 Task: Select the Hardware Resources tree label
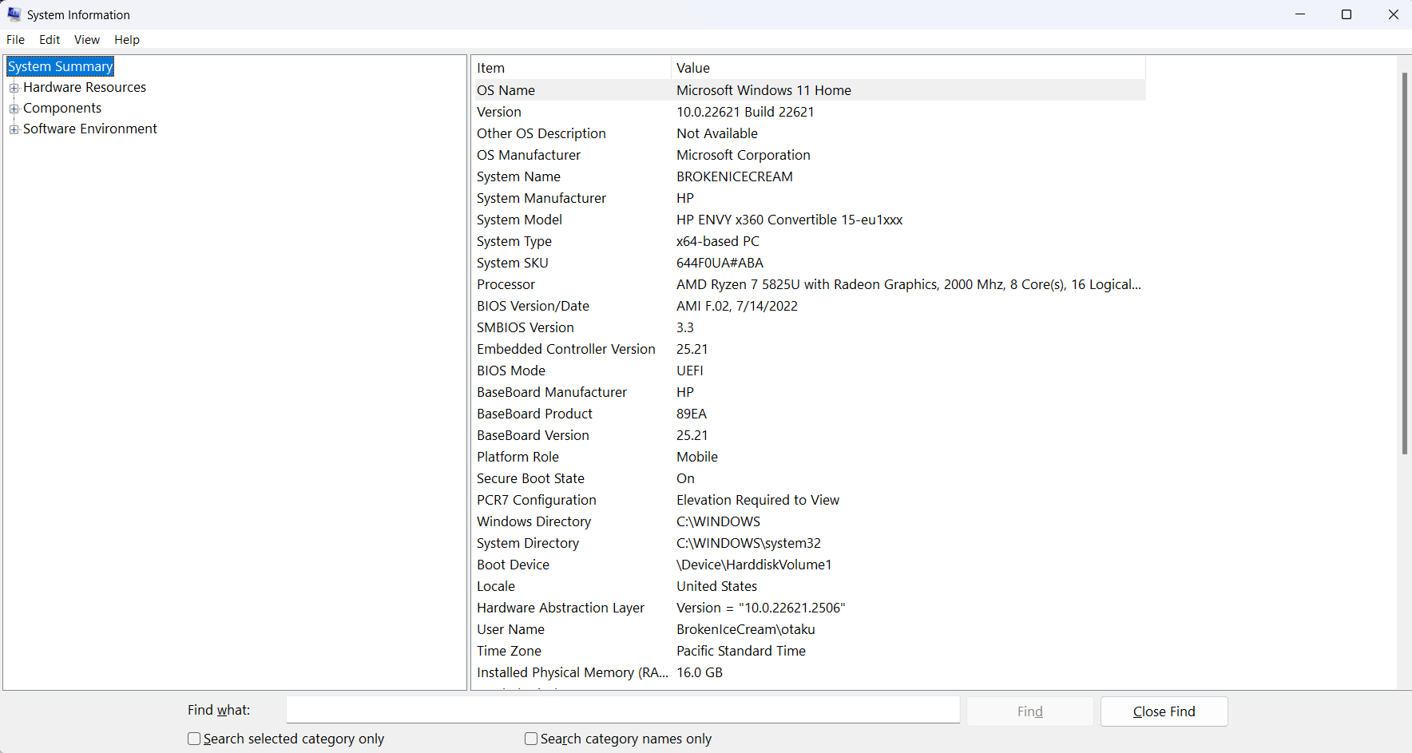[85, 87]
